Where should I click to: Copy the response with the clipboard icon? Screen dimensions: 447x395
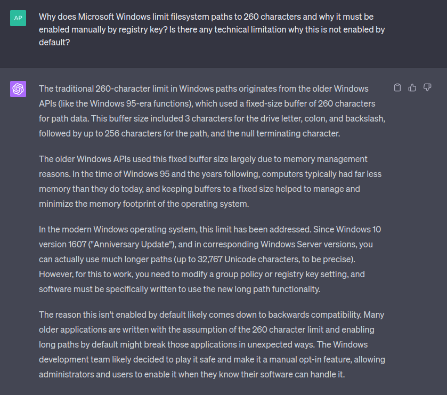pyautogui.click(x=397, y=87)
